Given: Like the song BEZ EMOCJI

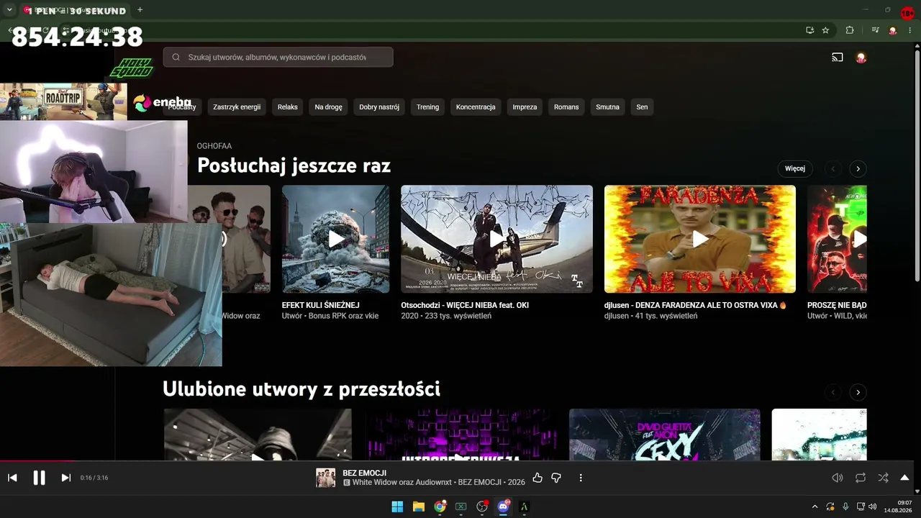Looking at the screenshot, I should 537,478.
